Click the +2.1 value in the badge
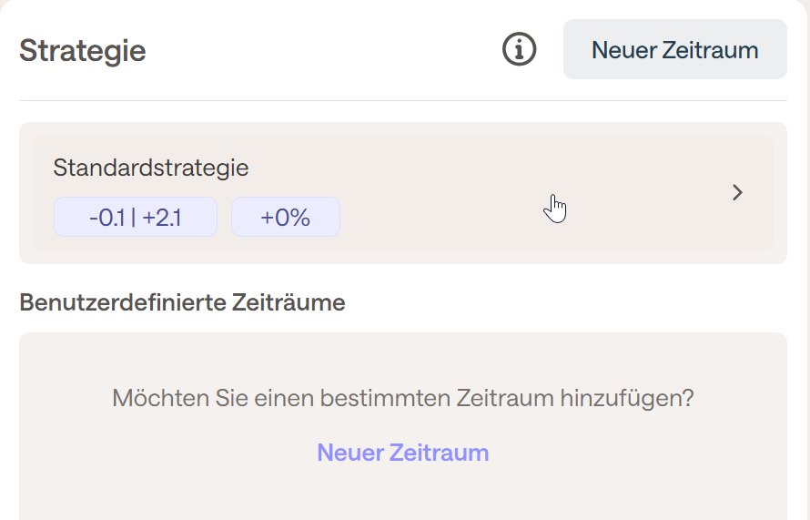 coord(162,218)
